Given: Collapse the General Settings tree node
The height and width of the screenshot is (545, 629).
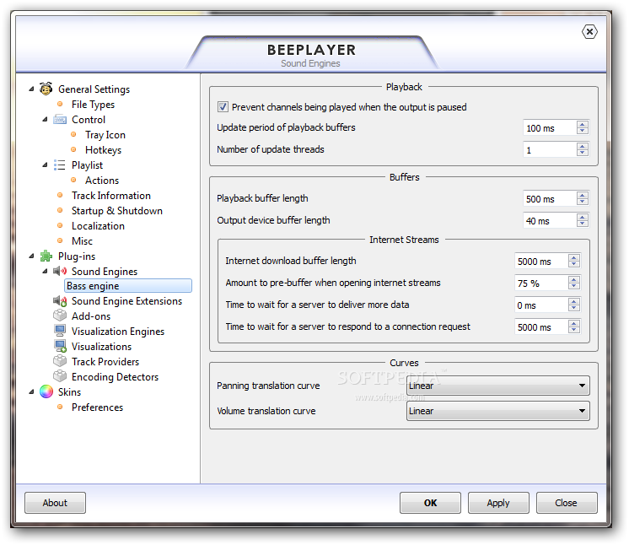Looking at the screenshot, I should pos(32,89).
